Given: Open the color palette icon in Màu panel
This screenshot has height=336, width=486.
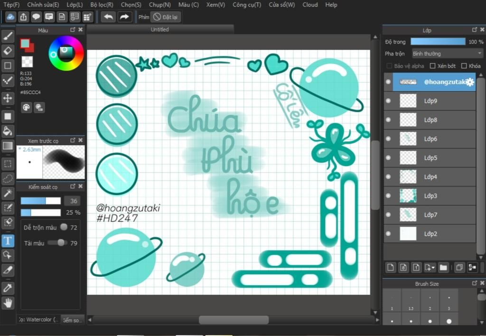Looking at the screenshot, I should point(27,108).
